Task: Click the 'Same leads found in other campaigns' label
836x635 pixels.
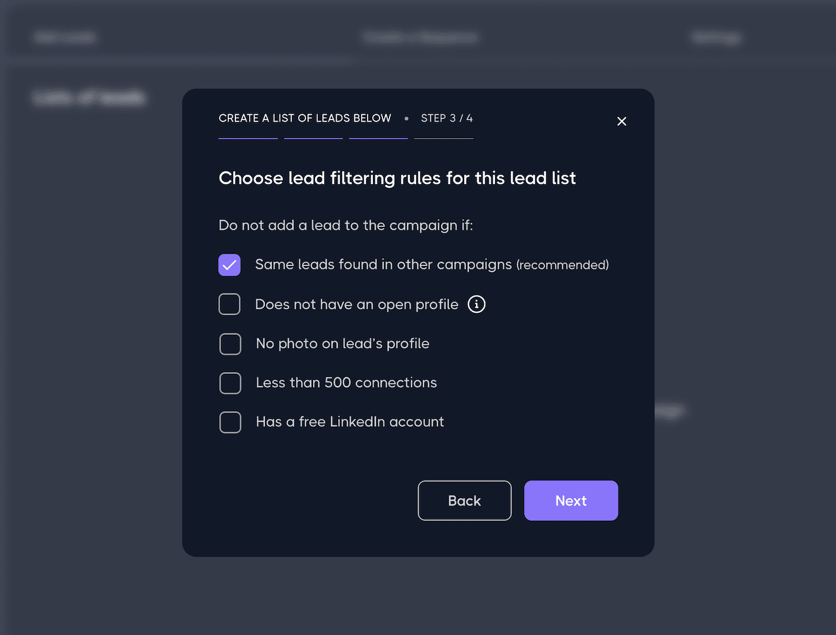Action: point(383,265)
